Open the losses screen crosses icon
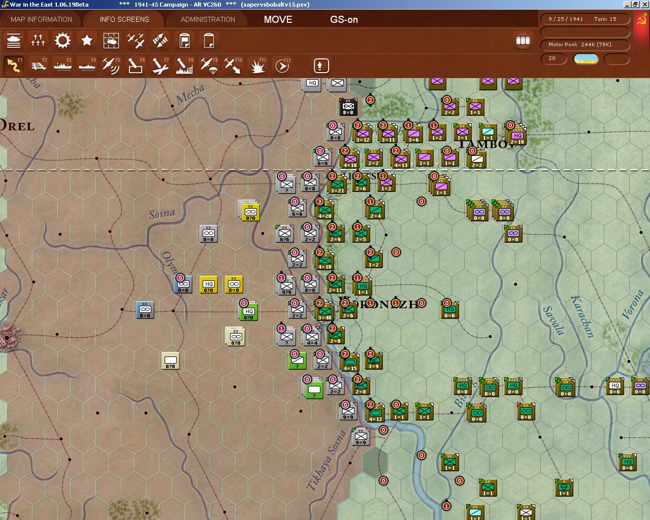The height and width of the screenshot is (520, 650). 38,40
